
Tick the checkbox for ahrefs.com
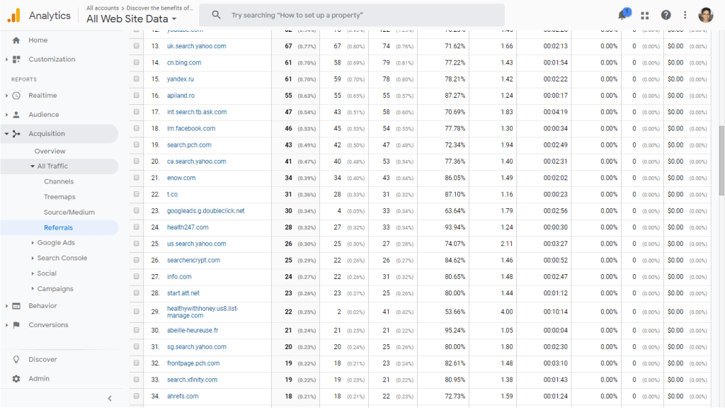point(137,396)
